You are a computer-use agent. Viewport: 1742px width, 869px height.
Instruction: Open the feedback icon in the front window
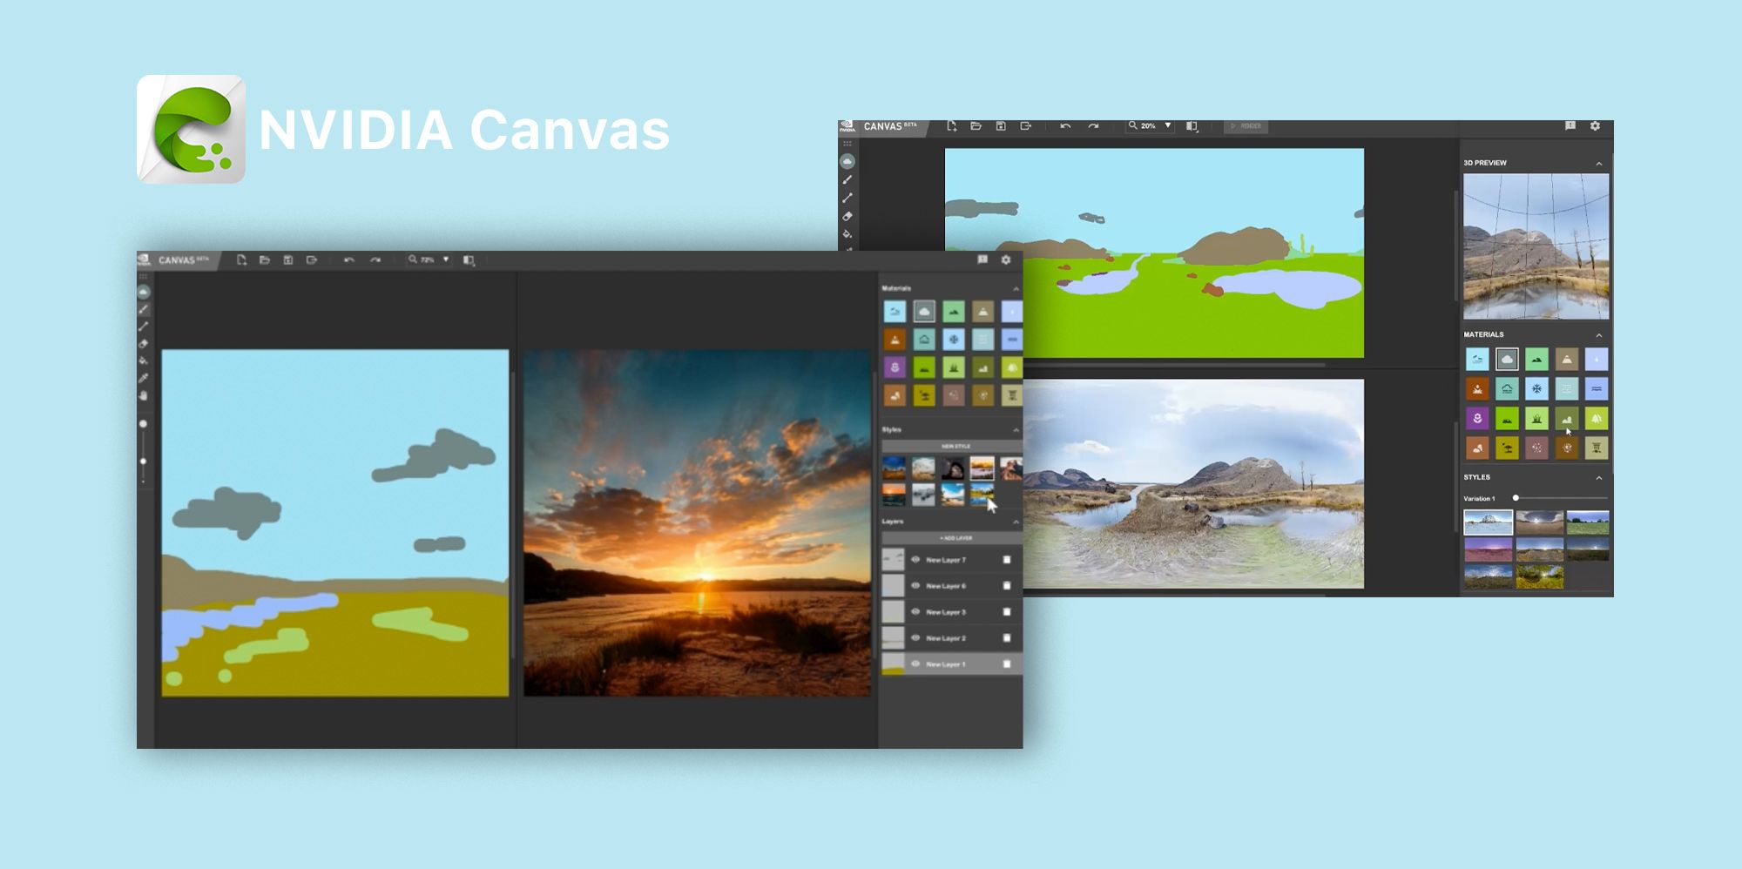click(x=982, y=259)
